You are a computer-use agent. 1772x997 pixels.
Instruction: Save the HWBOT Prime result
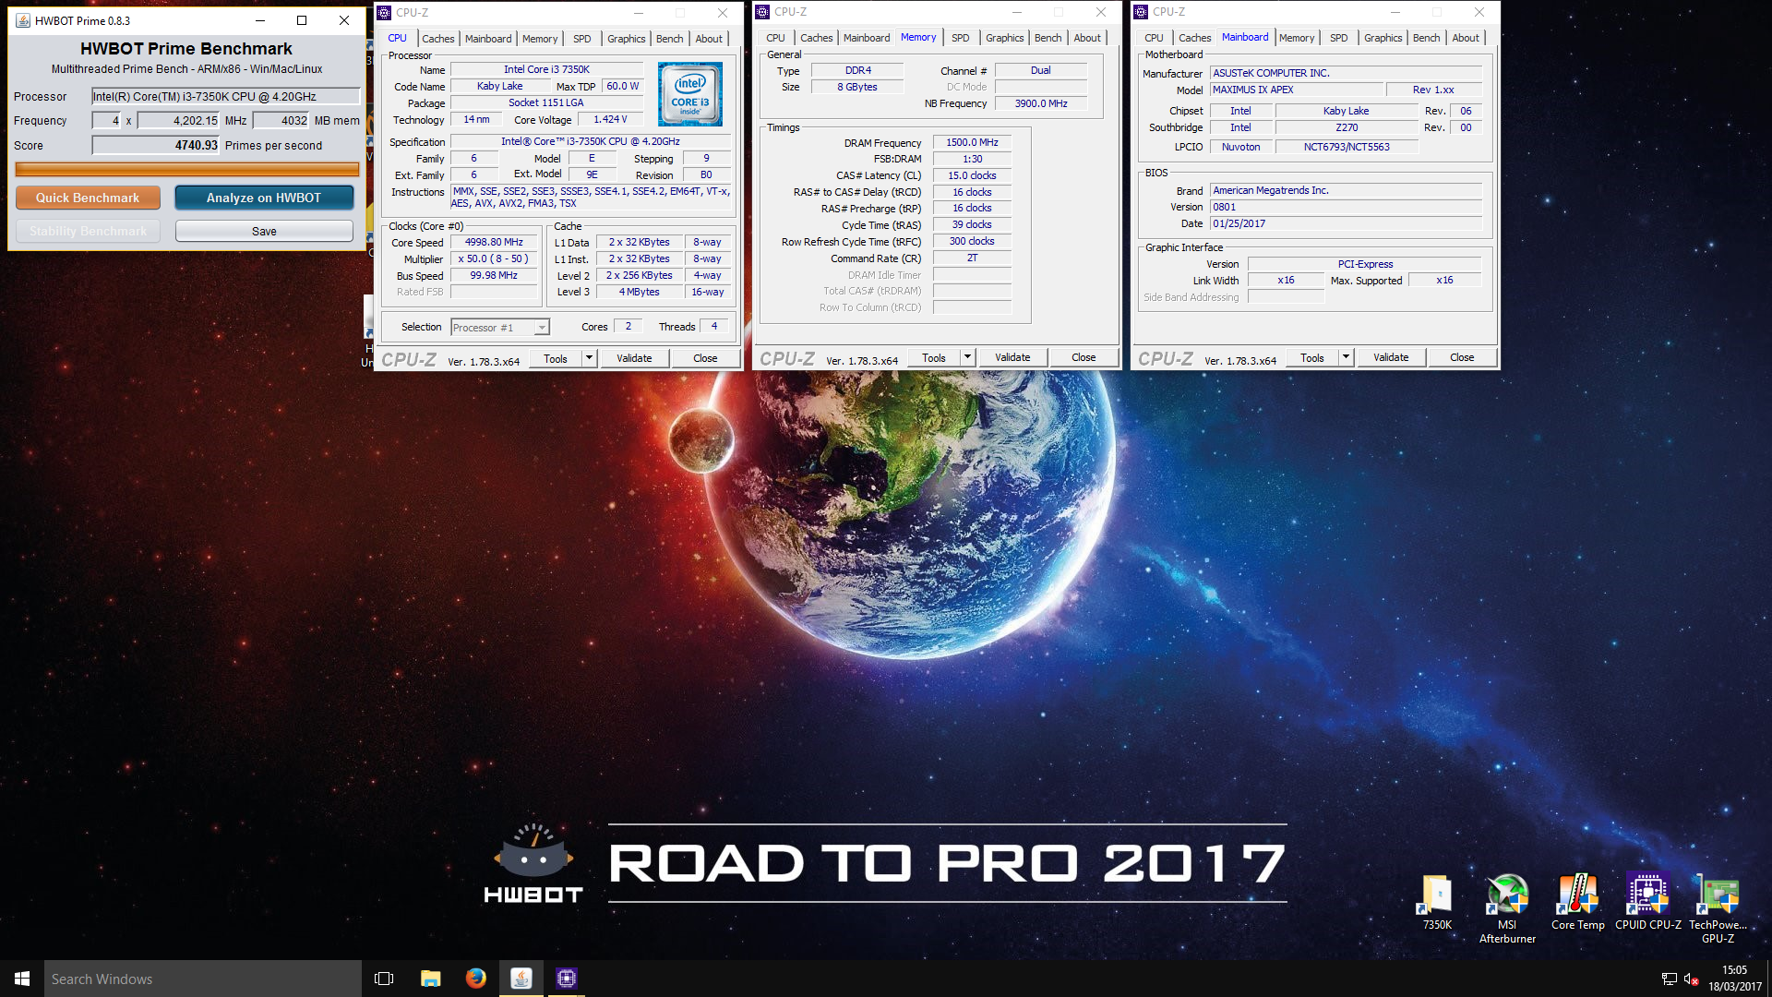(x=264, y=231)
